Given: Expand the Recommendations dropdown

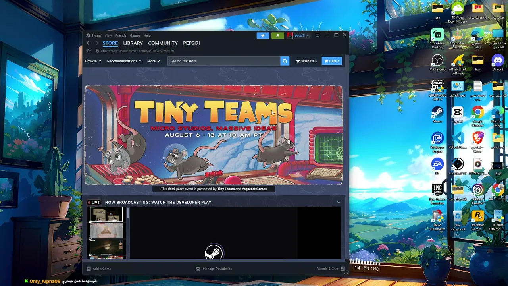Looking at the screenshot, I should [x=124, y=61].
